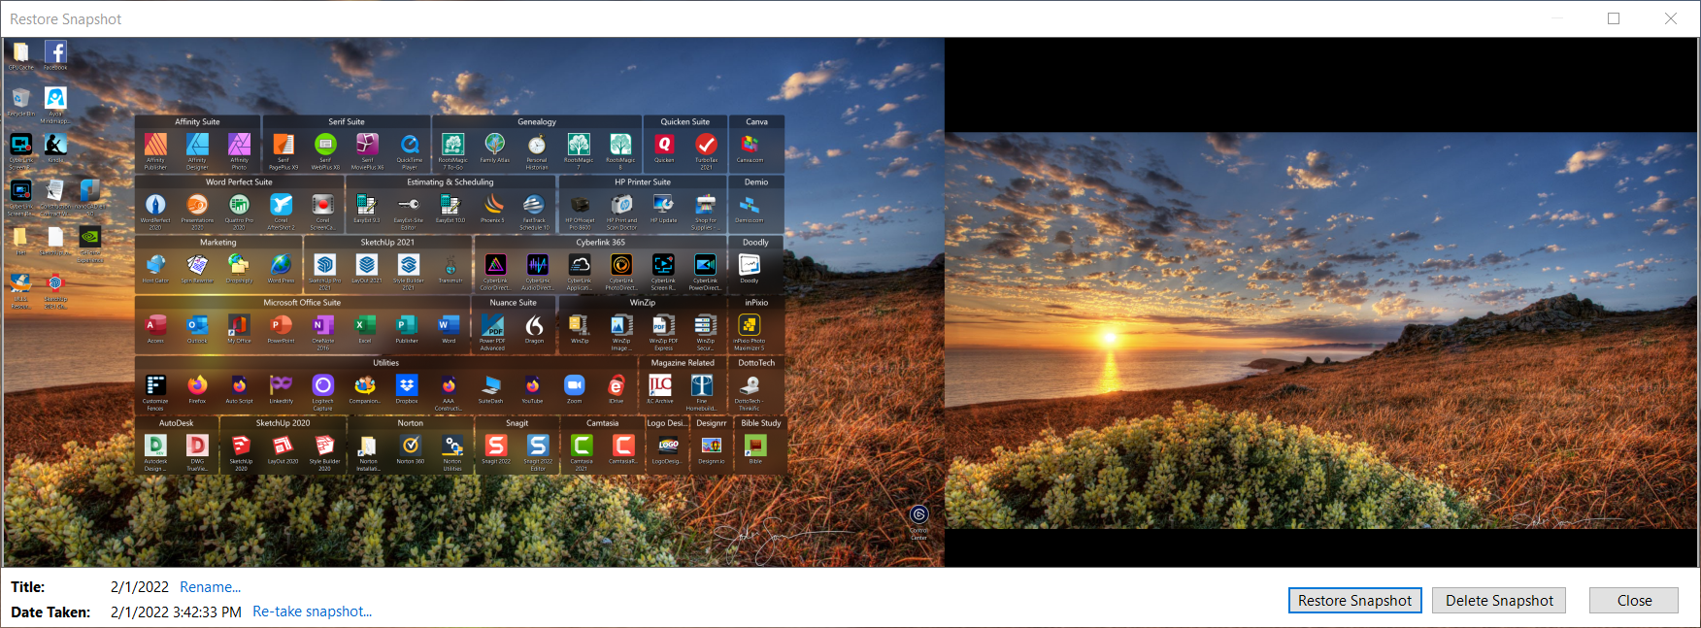Select the Affinity Photo icon
Viewport: 1701px width, 628px height.
click(x=239, y=150)
